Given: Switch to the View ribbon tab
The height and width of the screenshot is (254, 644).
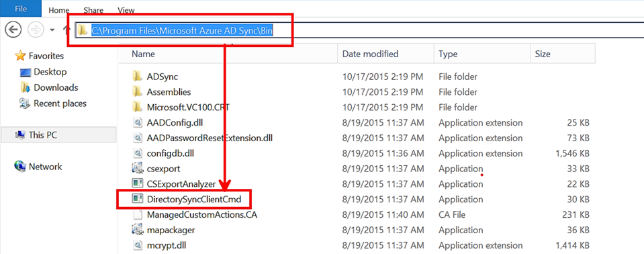Looking at the screenshot, I should coord(126,11).
